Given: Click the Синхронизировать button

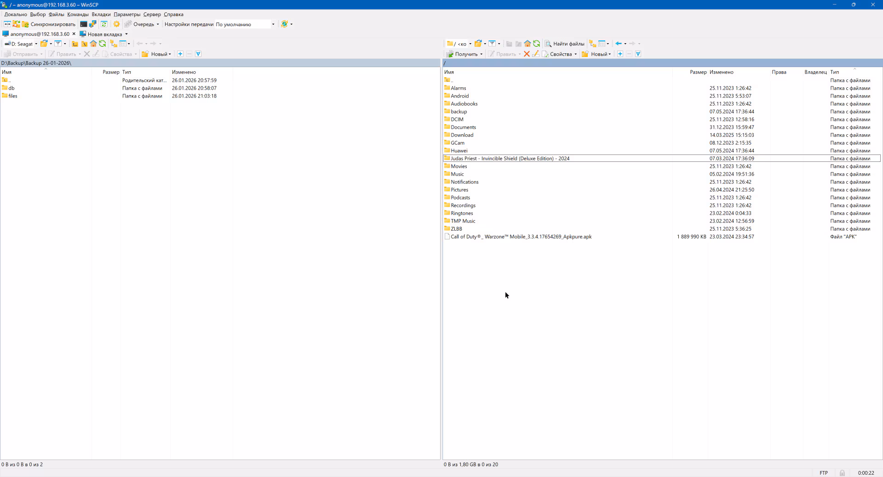Looking at the screenshot, I should pos(48,24).
